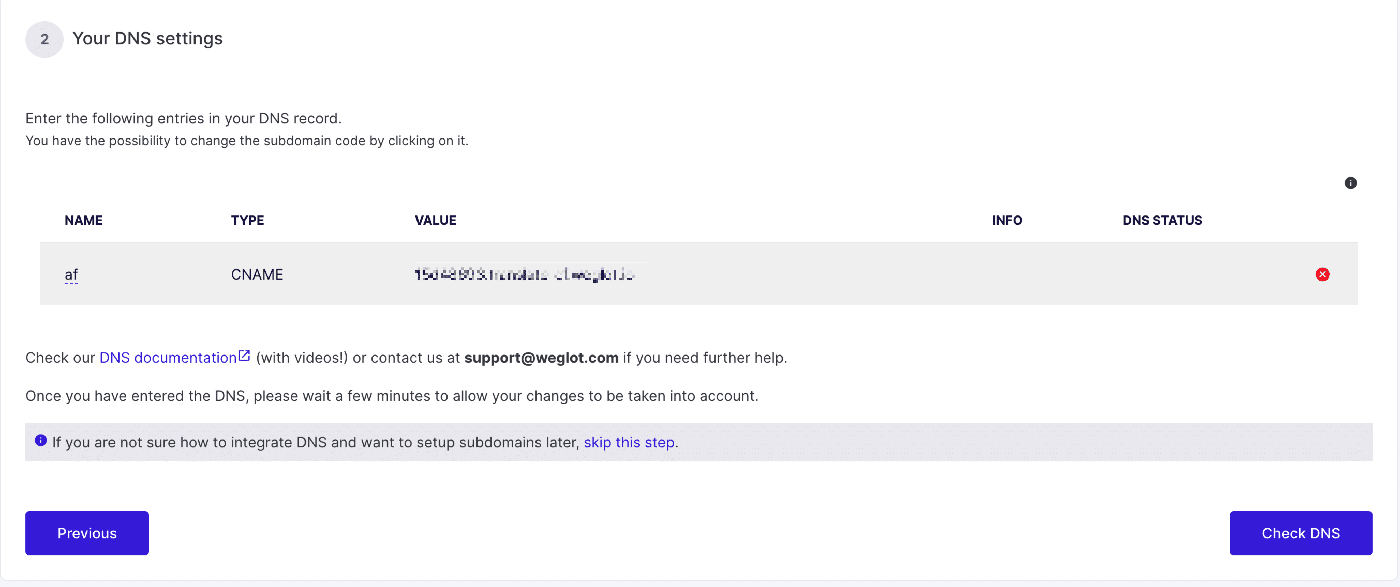Click the INFO column header
This screenshot has height=587, width=1400.
(x=1007, y=220)
